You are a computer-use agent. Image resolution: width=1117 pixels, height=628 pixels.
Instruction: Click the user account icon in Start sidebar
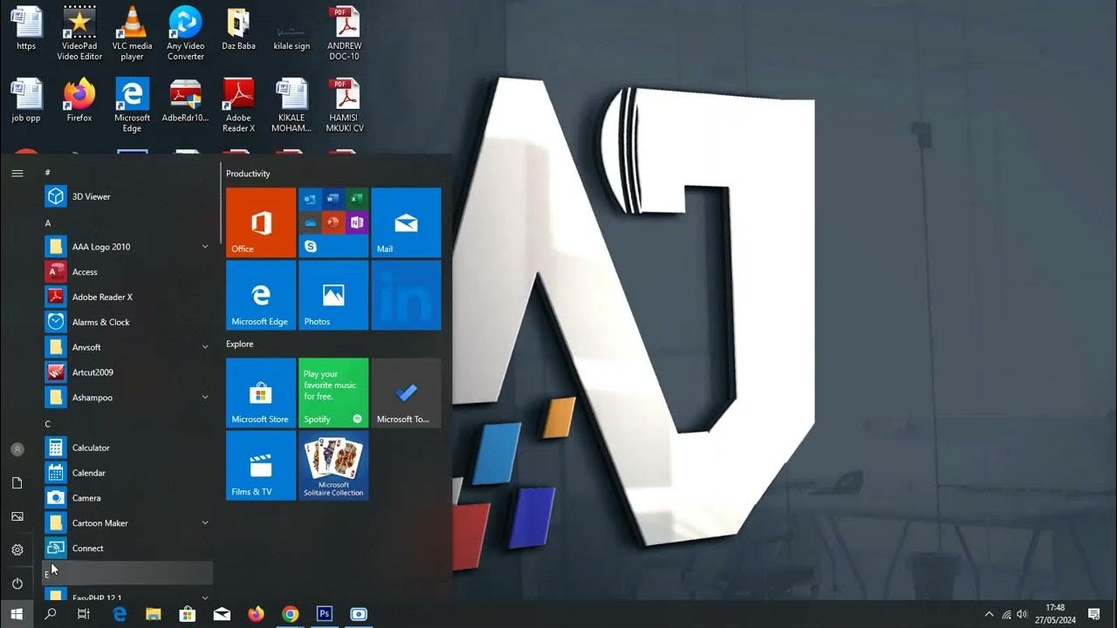click(x=17, y=449)
